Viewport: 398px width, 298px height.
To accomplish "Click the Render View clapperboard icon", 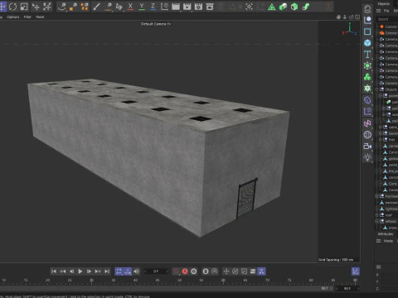I will 176,7.
